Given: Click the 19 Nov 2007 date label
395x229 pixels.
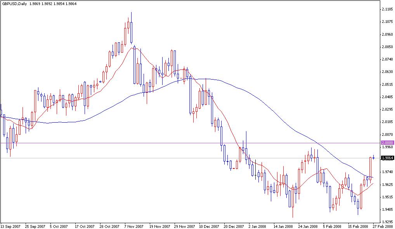Looking at the screenshot, I should 159,227.
